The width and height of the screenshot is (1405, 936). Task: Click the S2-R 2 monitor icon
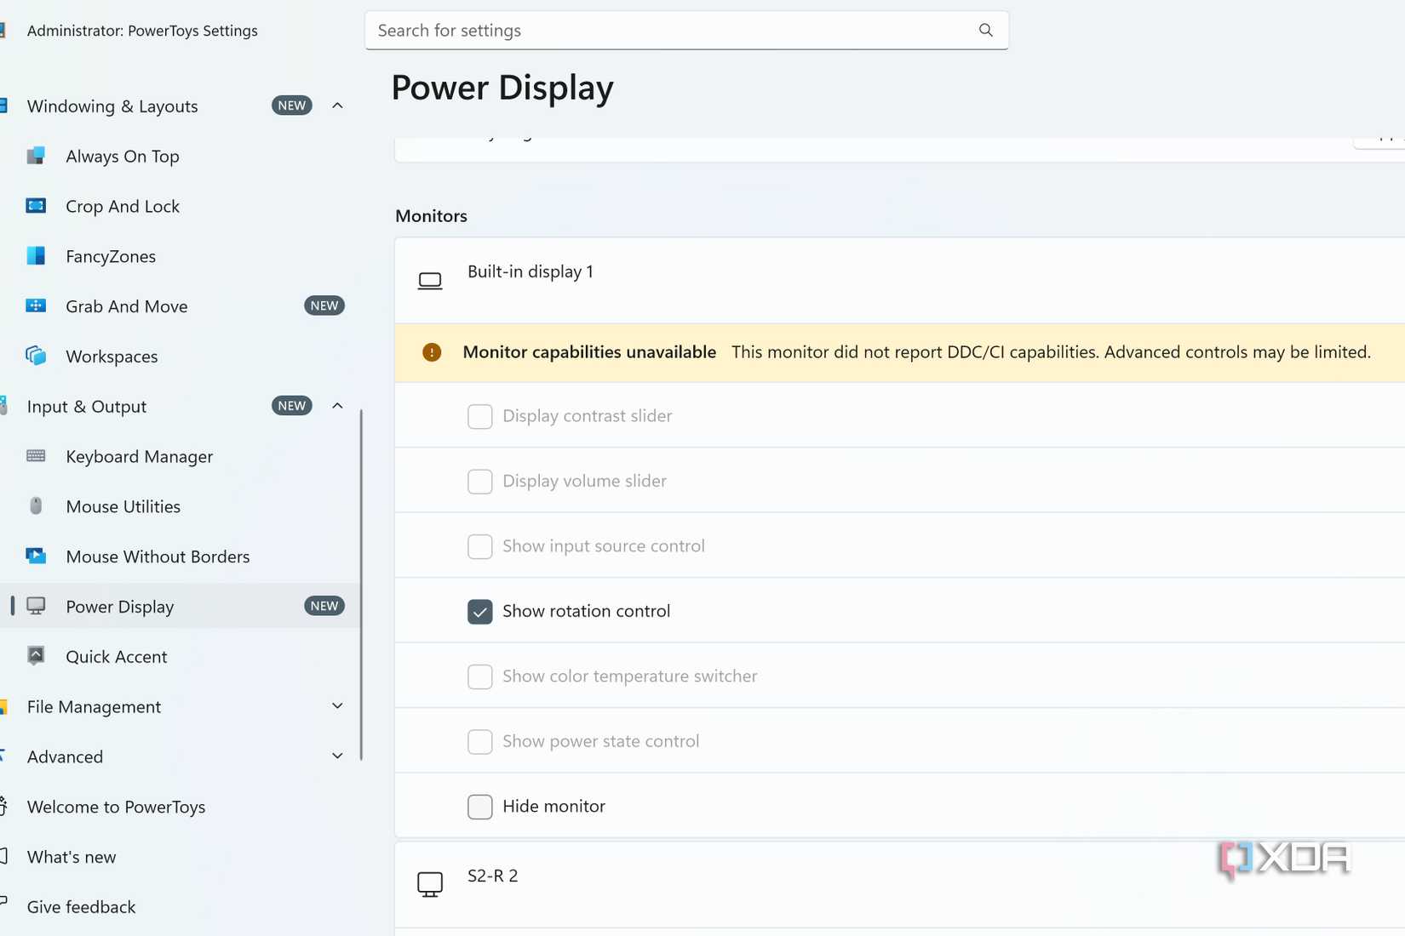pyautogui.click(x=430, y=885)
